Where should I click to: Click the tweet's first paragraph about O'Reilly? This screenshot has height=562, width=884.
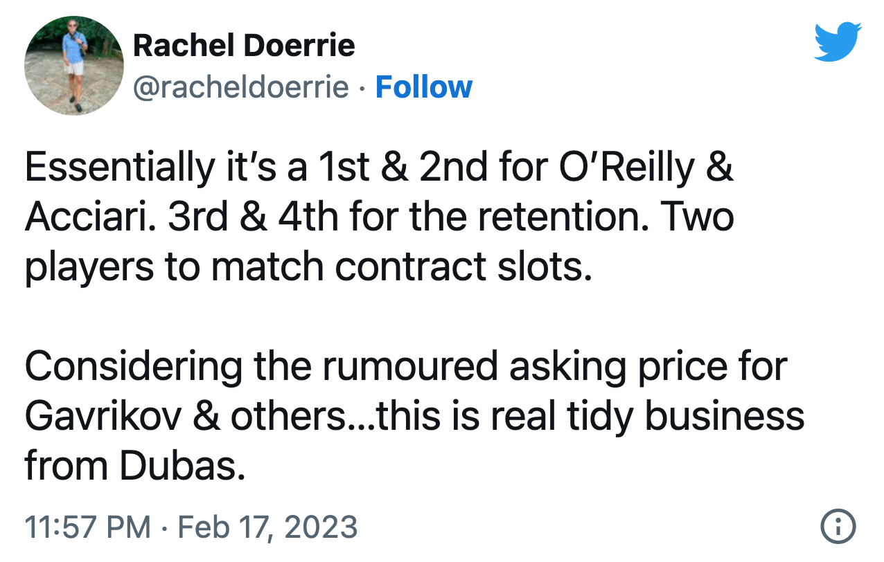pos(380,218)
